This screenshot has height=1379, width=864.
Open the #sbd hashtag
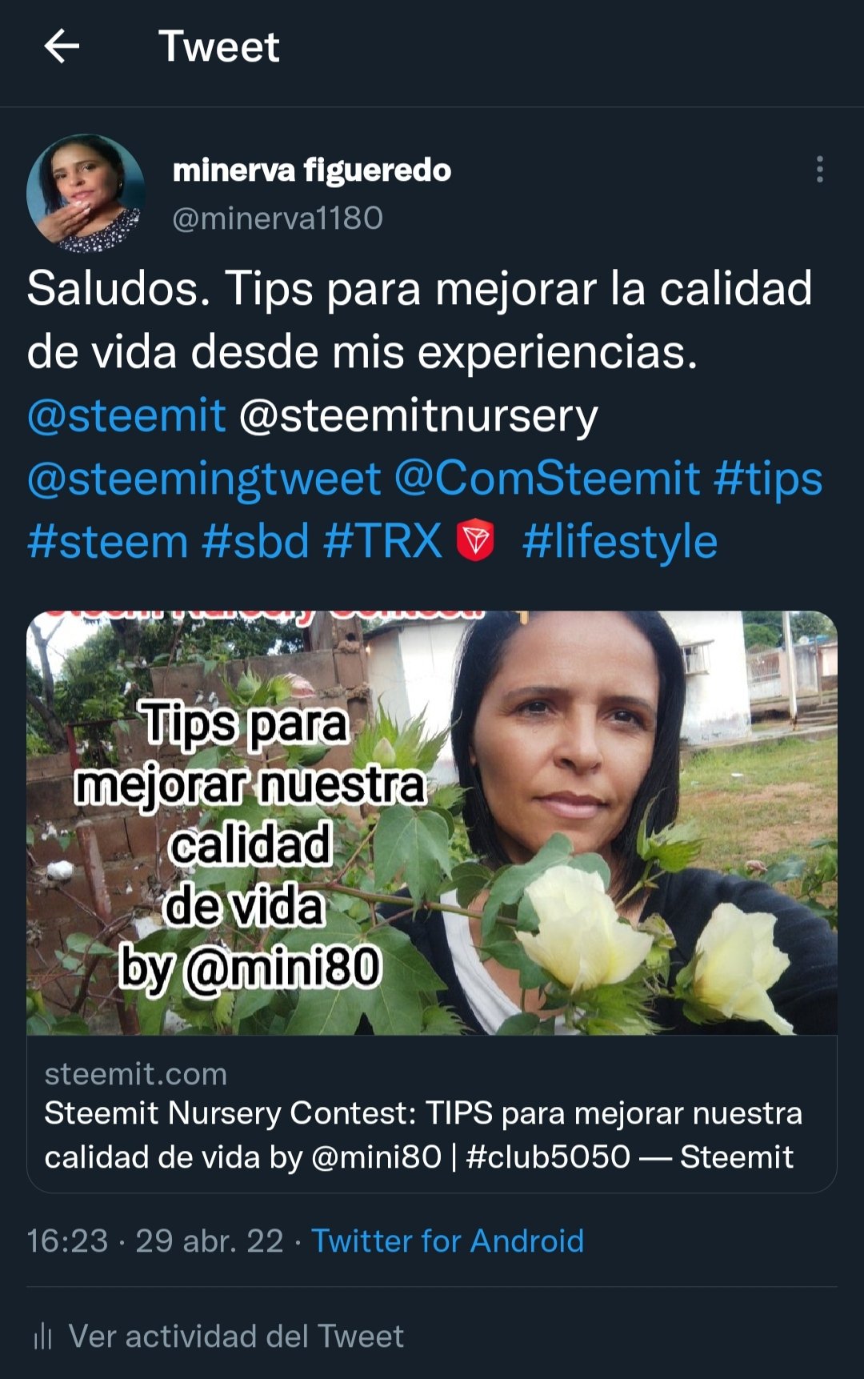click(x=256, y=541)
